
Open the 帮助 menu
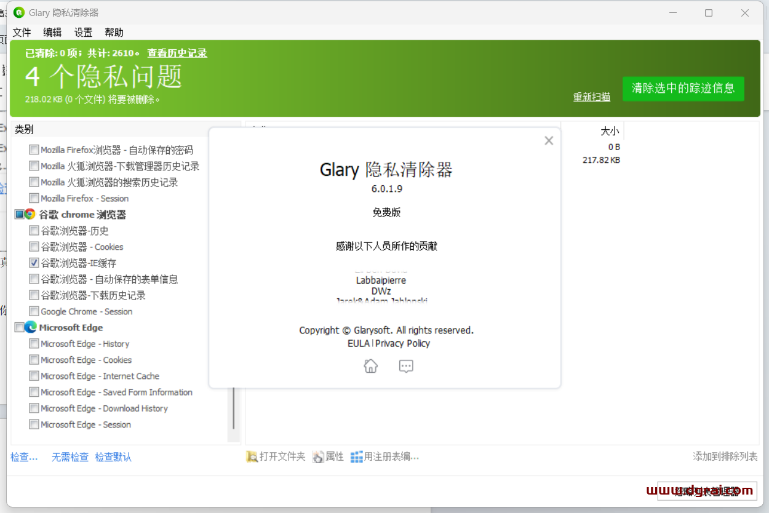[114, 33]
